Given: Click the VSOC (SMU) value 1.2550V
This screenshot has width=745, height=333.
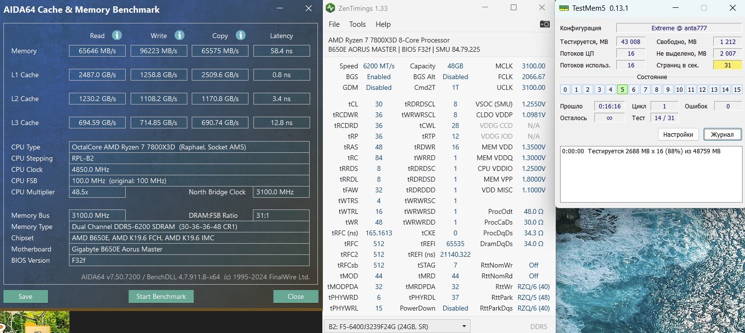Looking at the screenshot, I should pos(534,104).
